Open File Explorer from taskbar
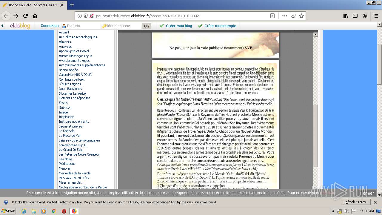The image size is (382, 215). click(34, 211)
